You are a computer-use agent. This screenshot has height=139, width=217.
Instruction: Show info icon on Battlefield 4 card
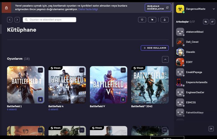coord(82,99)
